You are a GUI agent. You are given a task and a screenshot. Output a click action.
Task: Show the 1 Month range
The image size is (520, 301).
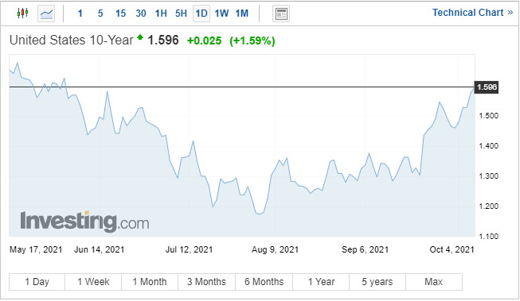coord(150,282)
